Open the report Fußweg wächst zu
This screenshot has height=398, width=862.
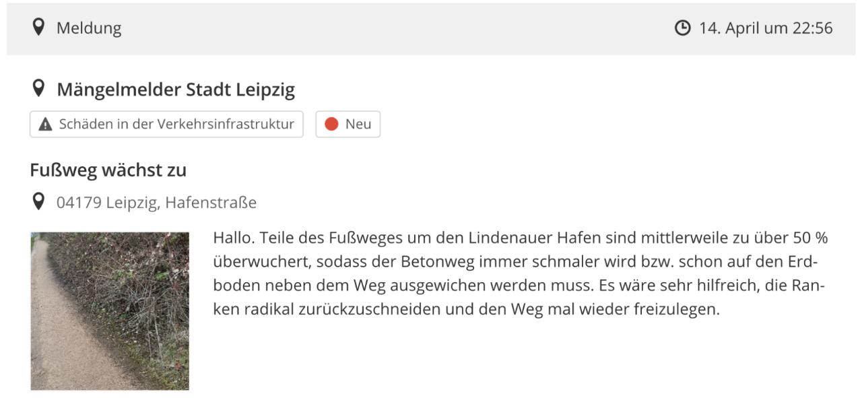pos(108,170)
